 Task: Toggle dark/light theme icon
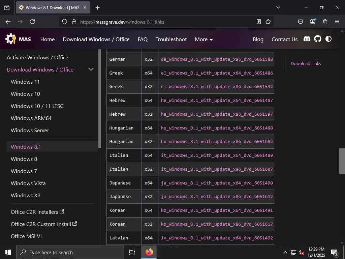tap(328, 39)
